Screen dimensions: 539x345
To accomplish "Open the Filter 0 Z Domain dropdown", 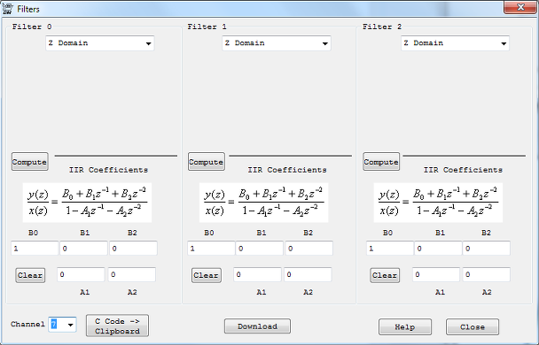I will (100, 43).
